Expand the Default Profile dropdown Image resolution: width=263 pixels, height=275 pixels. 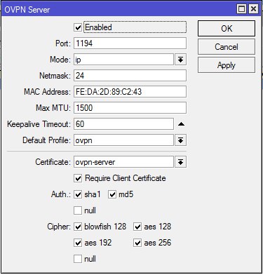180,140
